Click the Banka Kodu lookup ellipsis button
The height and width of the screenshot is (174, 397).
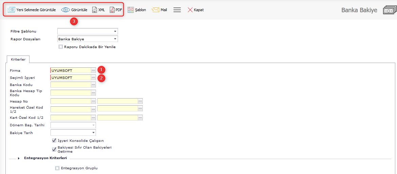click(93, 85)
